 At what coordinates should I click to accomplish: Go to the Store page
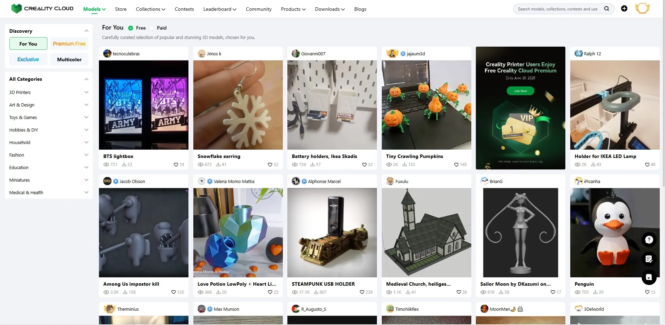[121, 9]
